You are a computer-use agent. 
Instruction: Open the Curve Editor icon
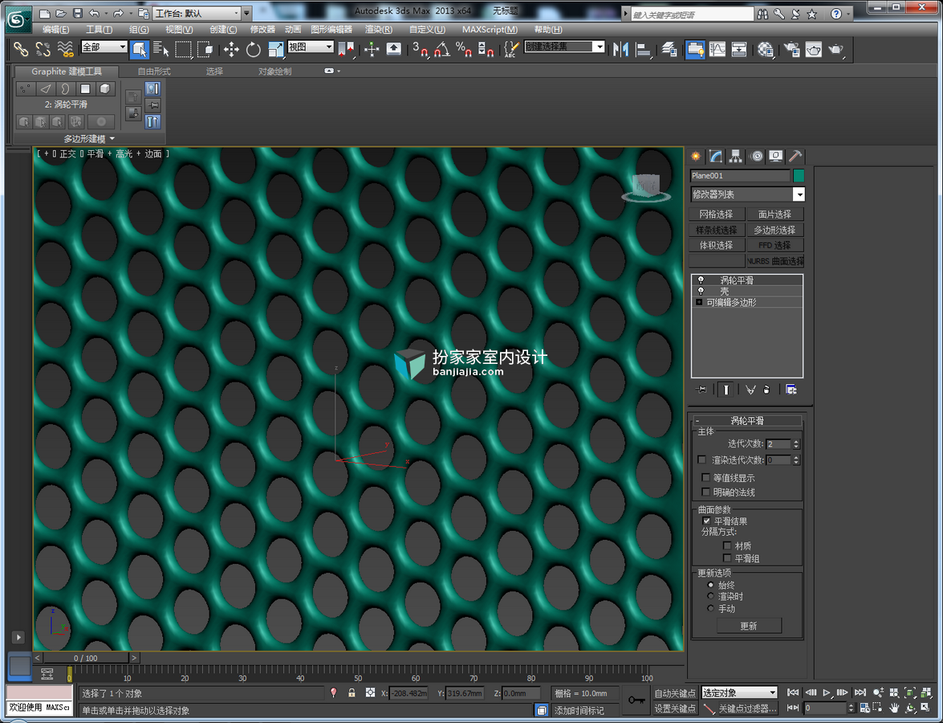point(717,49)
